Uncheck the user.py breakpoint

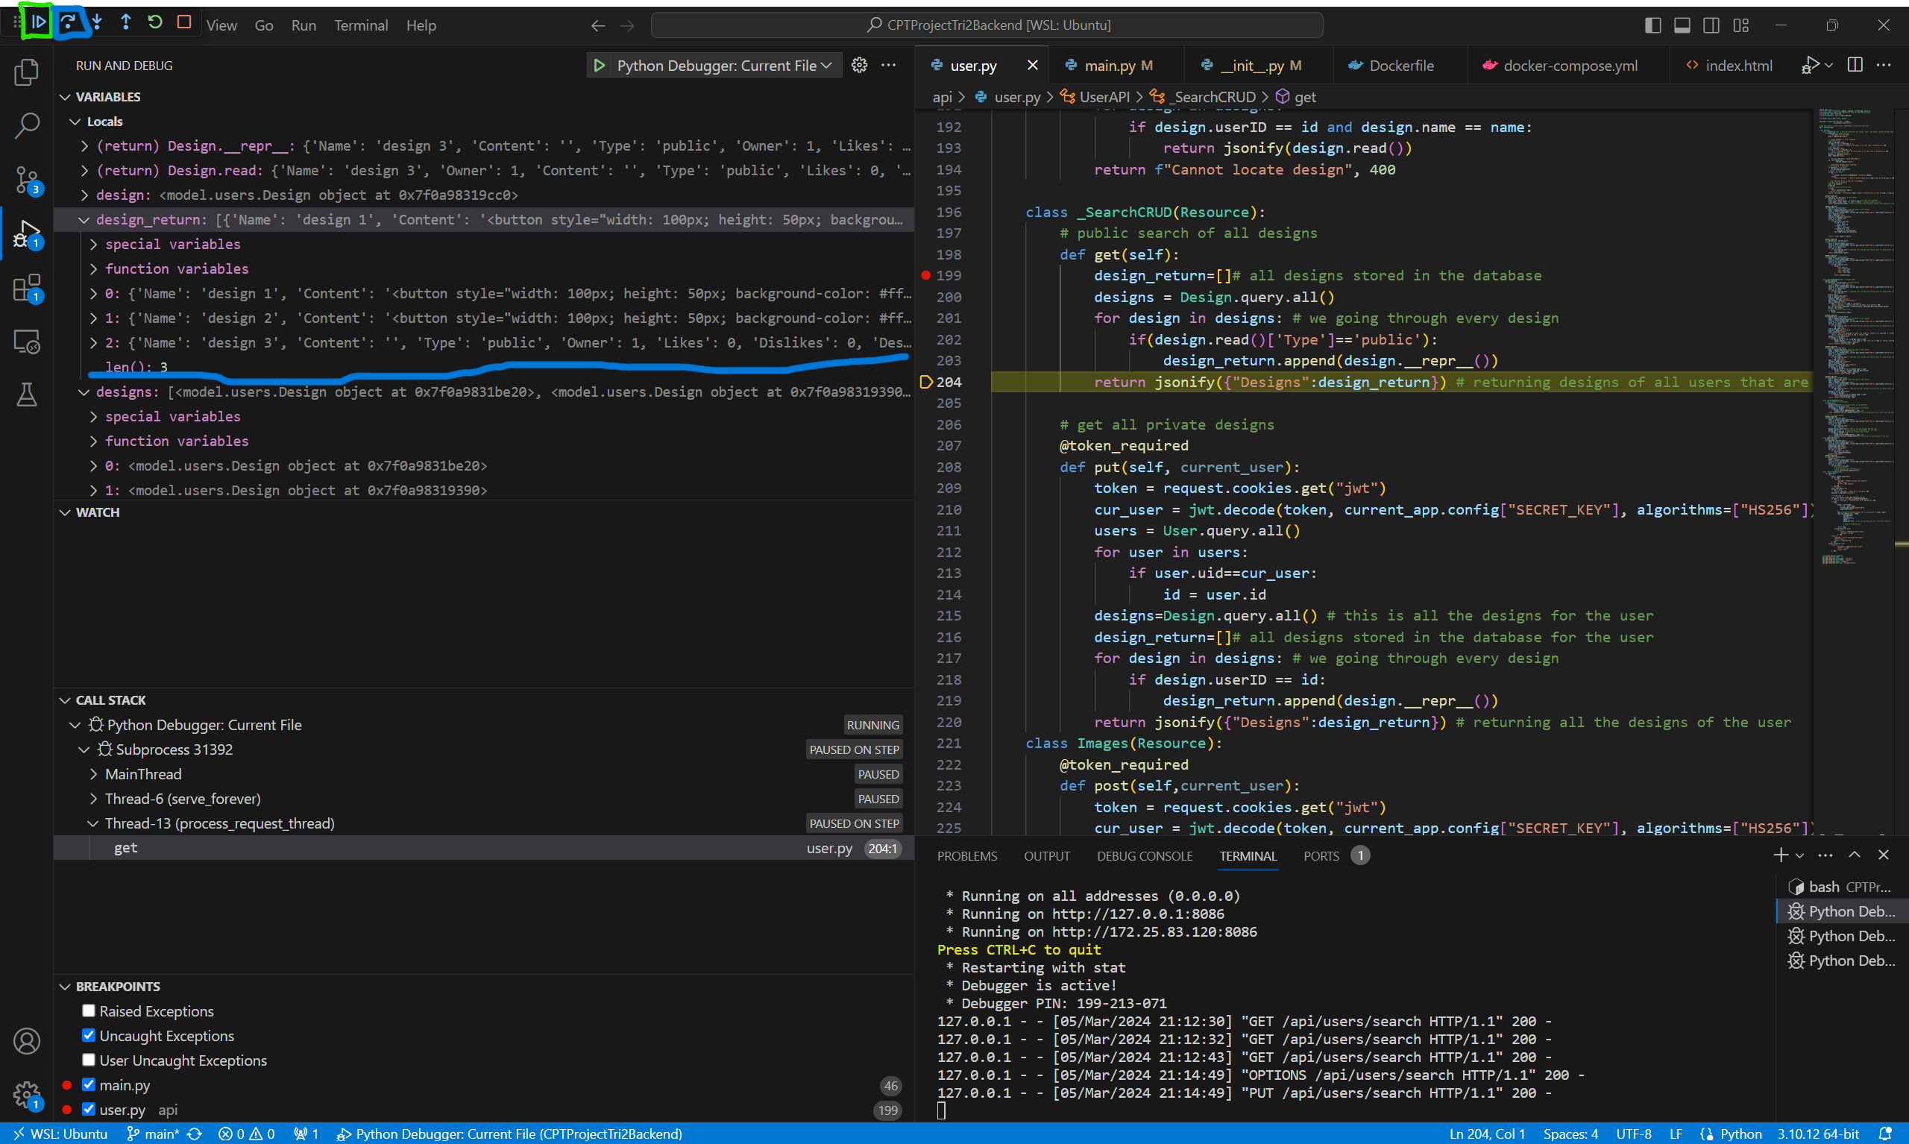(x=89, y=1109)
